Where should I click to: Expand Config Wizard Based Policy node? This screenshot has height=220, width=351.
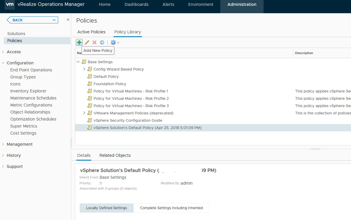click(x=84, y=69)
